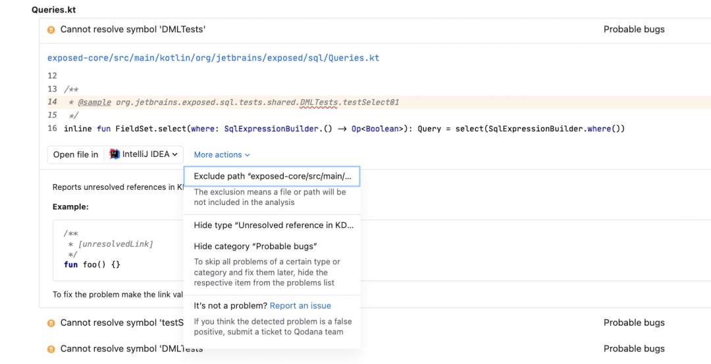Click the warning icon next to the 'testS' problem

point(51,323)
